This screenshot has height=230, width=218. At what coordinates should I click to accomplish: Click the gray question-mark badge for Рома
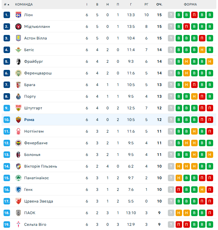point(171,120)
